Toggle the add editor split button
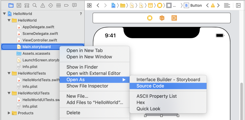 click(238, 6)
